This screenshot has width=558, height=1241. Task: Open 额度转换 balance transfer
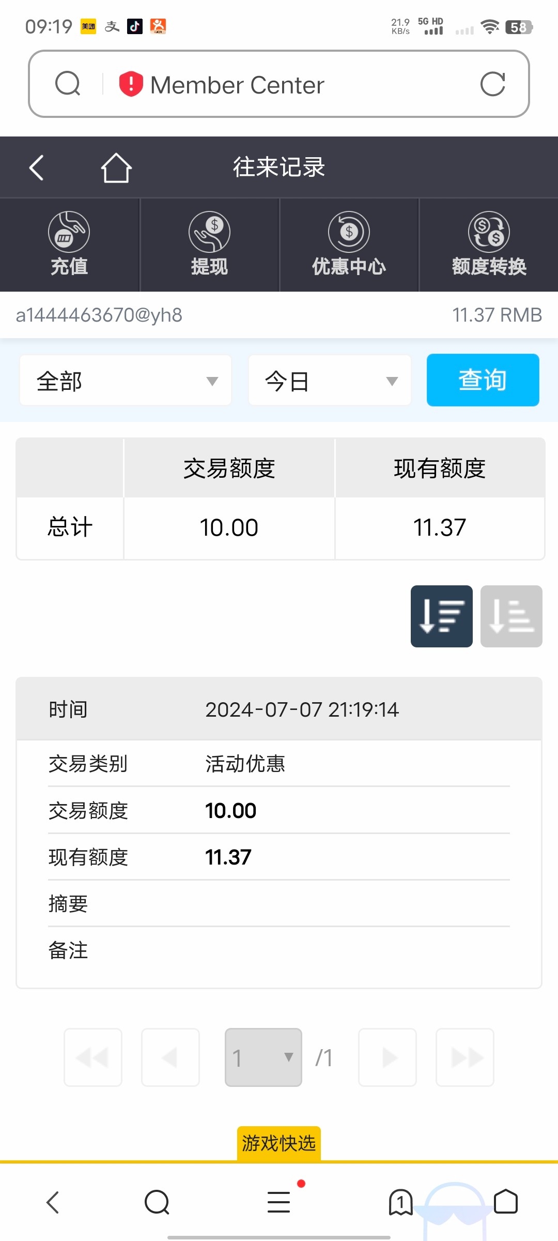click(489, 245)
